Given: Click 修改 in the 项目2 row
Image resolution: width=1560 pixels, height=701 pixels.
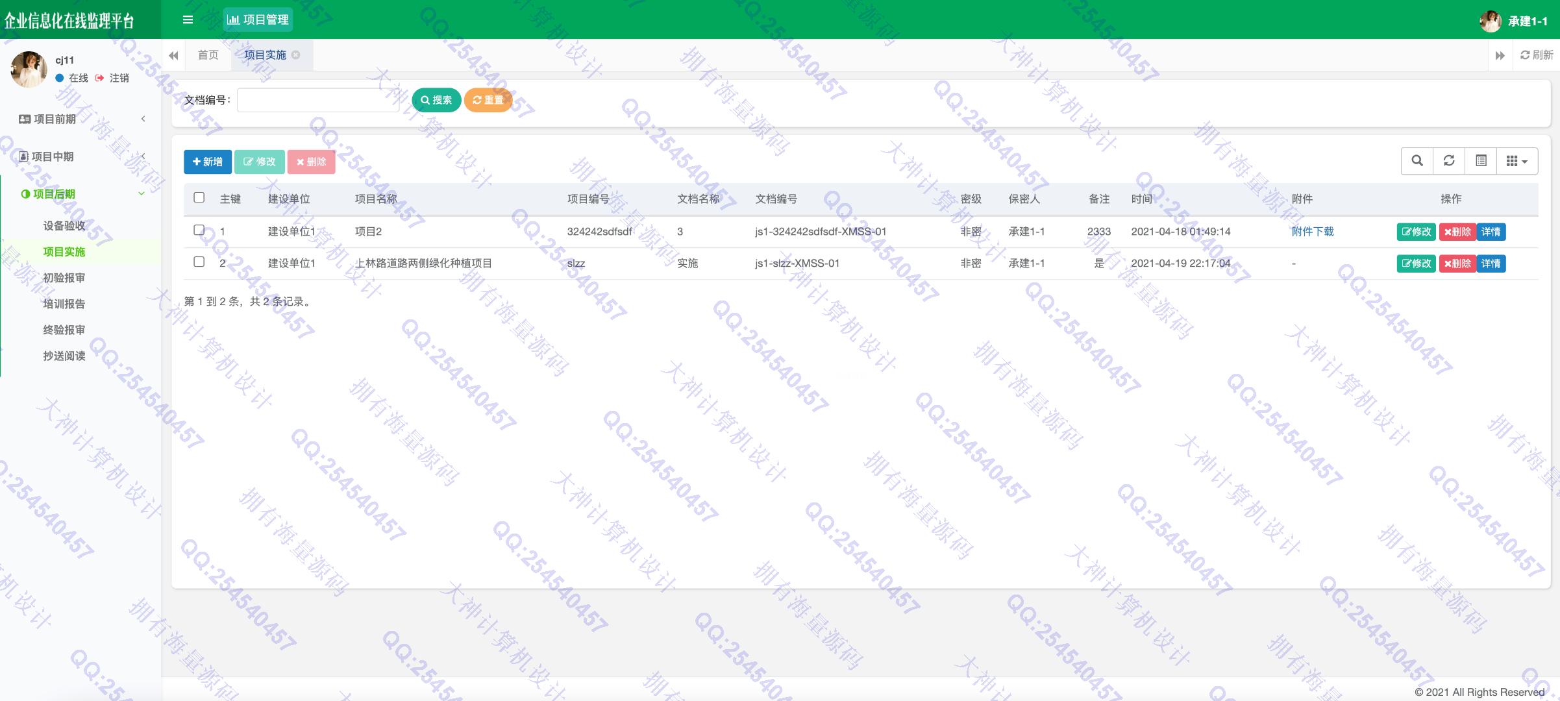Looking at the screenshot, I should [1416, 232].
